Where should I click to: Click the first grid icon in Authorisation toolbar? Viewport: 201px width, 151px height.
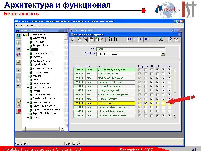73,39
